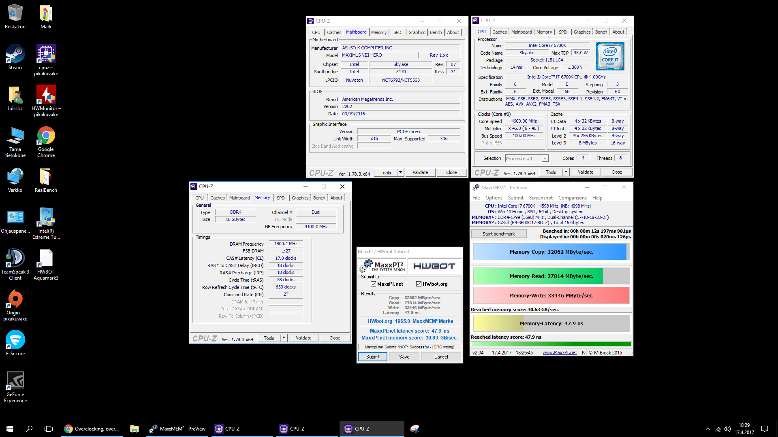
Task: Click Memory-Write result bar
Action: (x=551, y=295)
